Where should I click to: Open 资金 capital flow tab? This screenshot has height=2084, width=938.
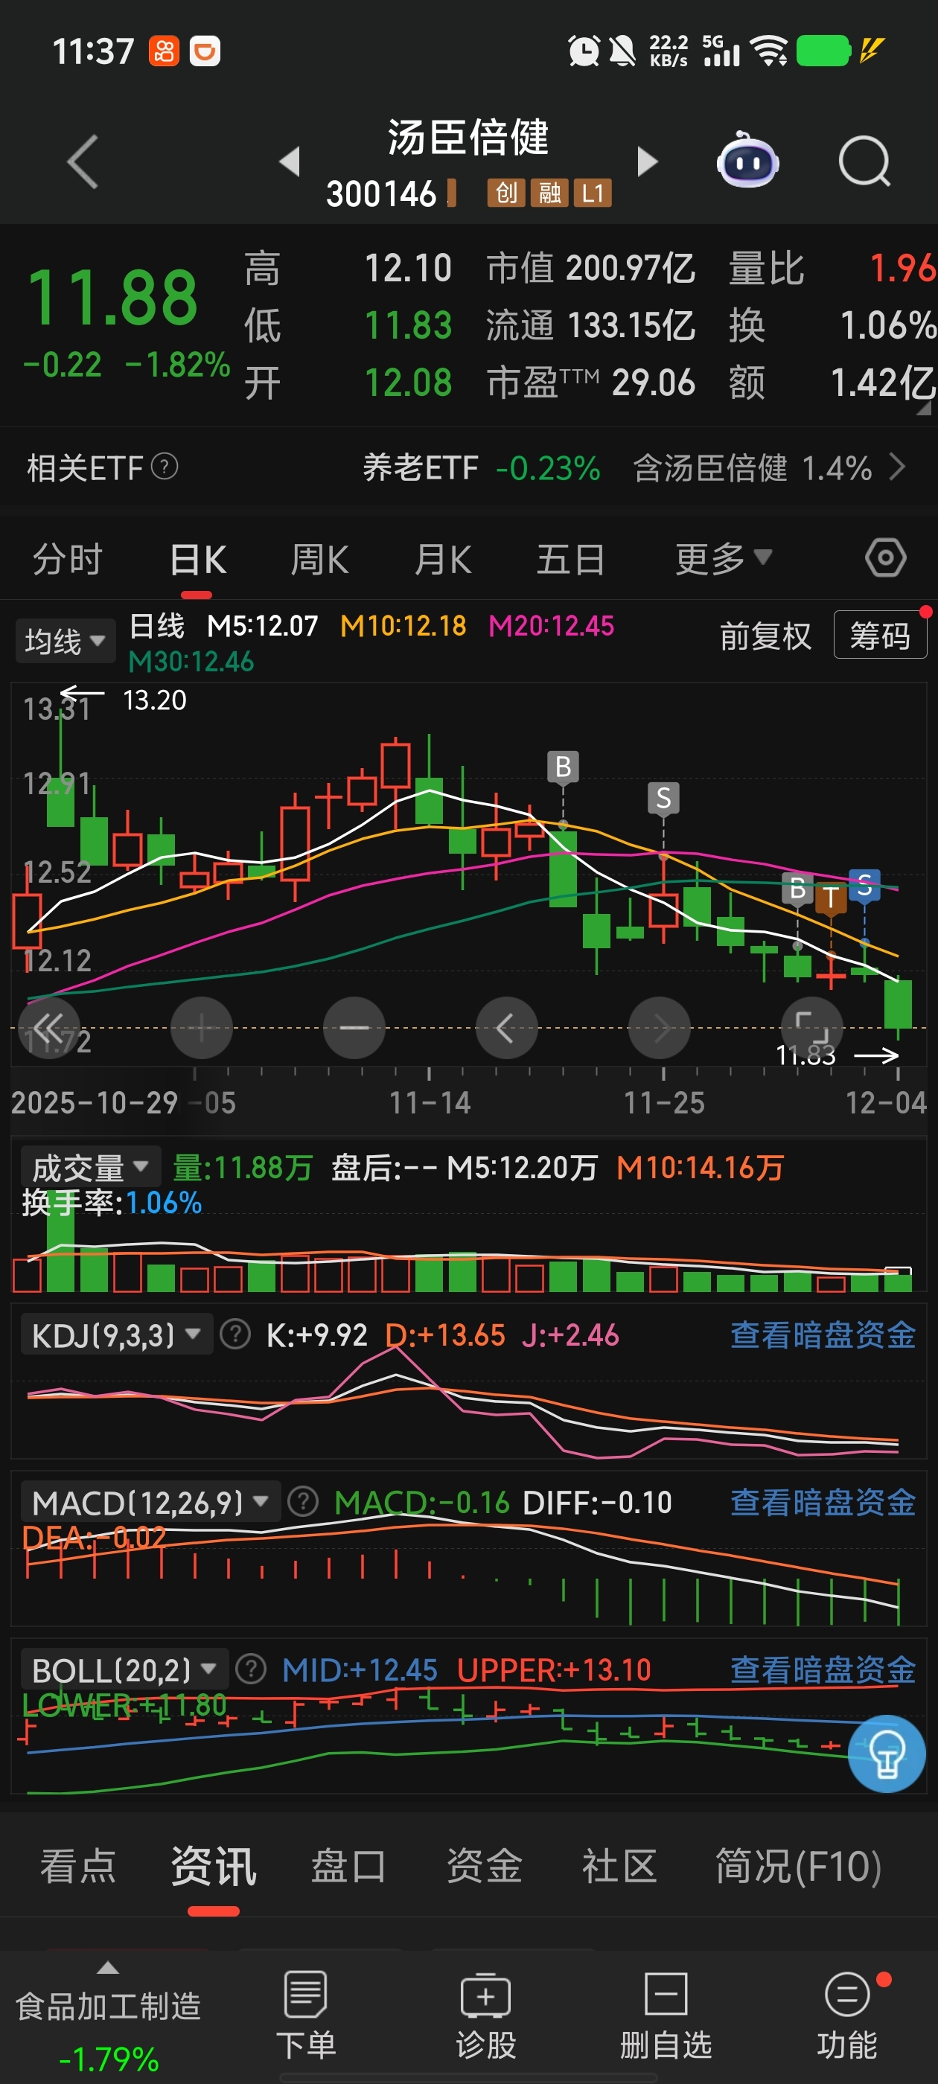[484, 1866]
